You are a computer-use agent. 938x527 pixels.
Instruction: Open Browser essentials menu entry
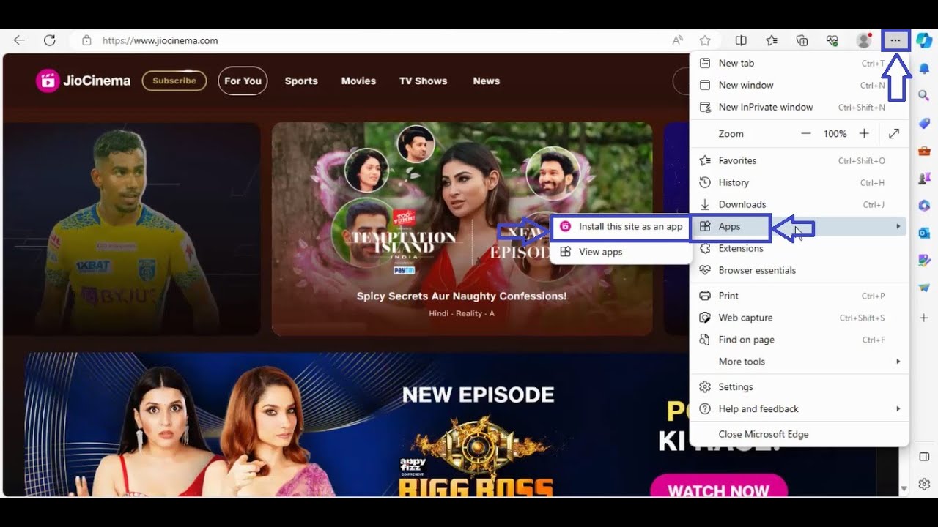click(x=799, y=271)
